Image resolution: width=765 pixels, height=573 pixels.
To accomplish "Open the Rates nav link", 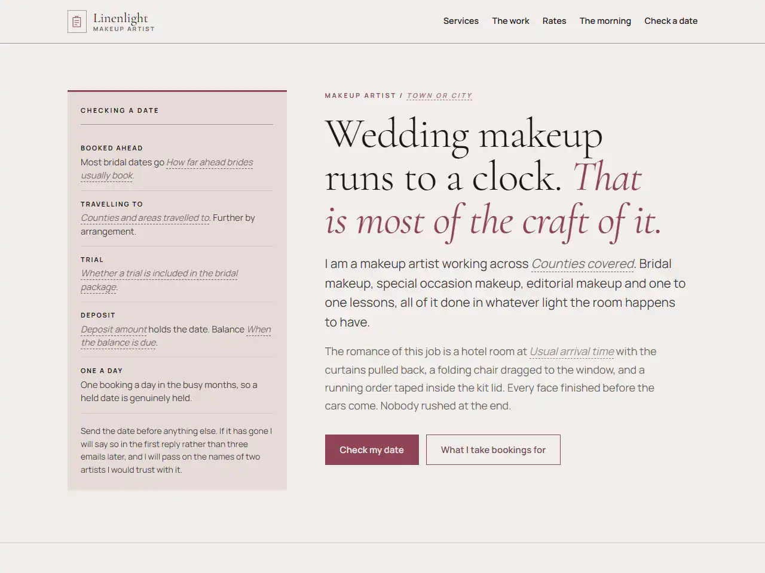I will pyautogui.click(x=554, y=21).
